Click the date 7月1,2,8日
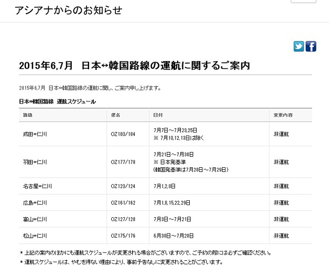The image size is (329, 274). [164, 186]
